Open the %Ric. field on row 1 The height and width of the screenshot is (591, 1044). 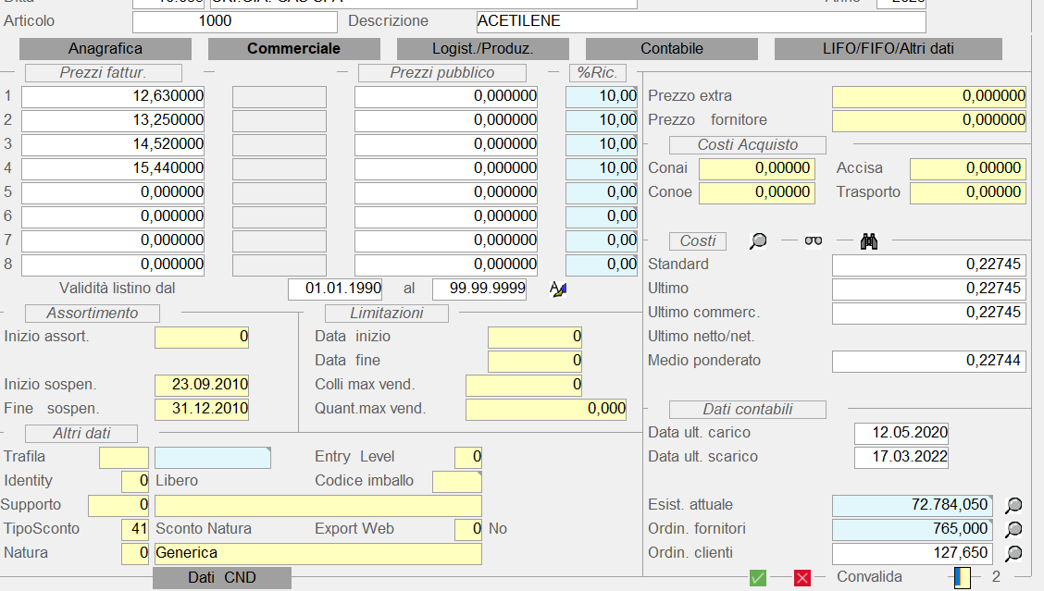point(602,96)
